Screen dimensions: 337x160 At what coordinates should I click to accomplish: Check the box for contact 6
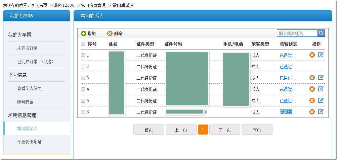pyautogui.click(x=83, y=112)
